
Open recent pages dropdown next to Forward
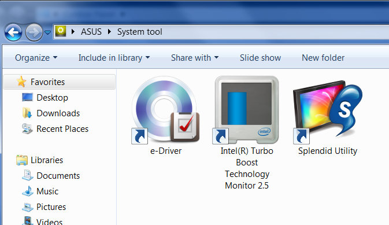point(47,32)
